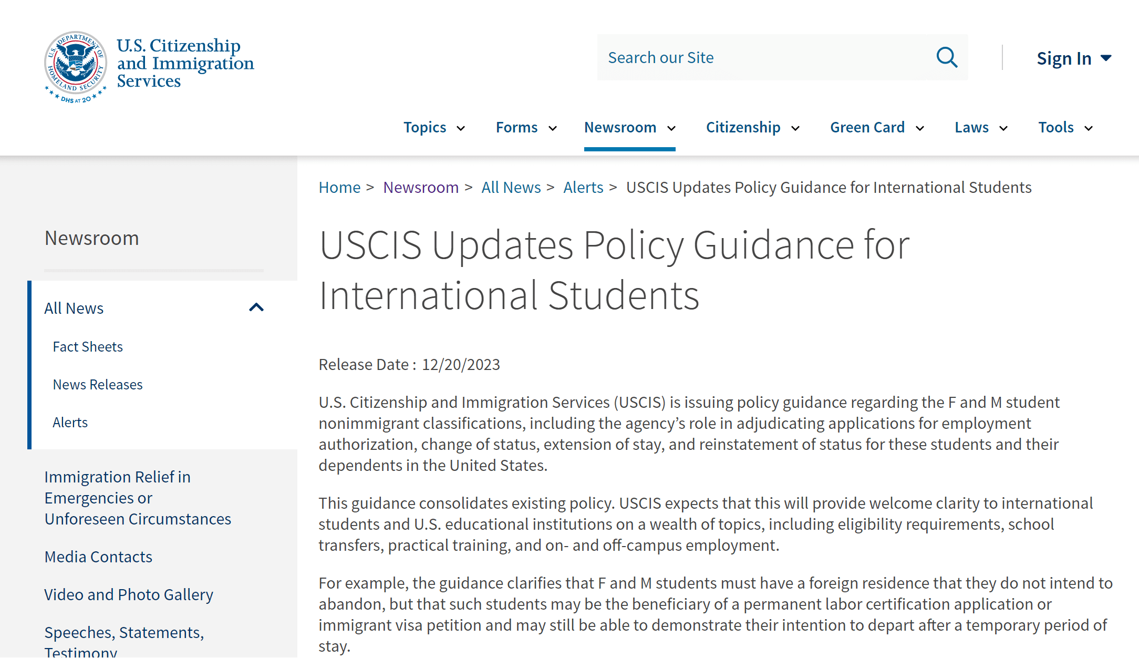
Task: Click the magnifying glass search icon
Action: [x=947, y=57]
